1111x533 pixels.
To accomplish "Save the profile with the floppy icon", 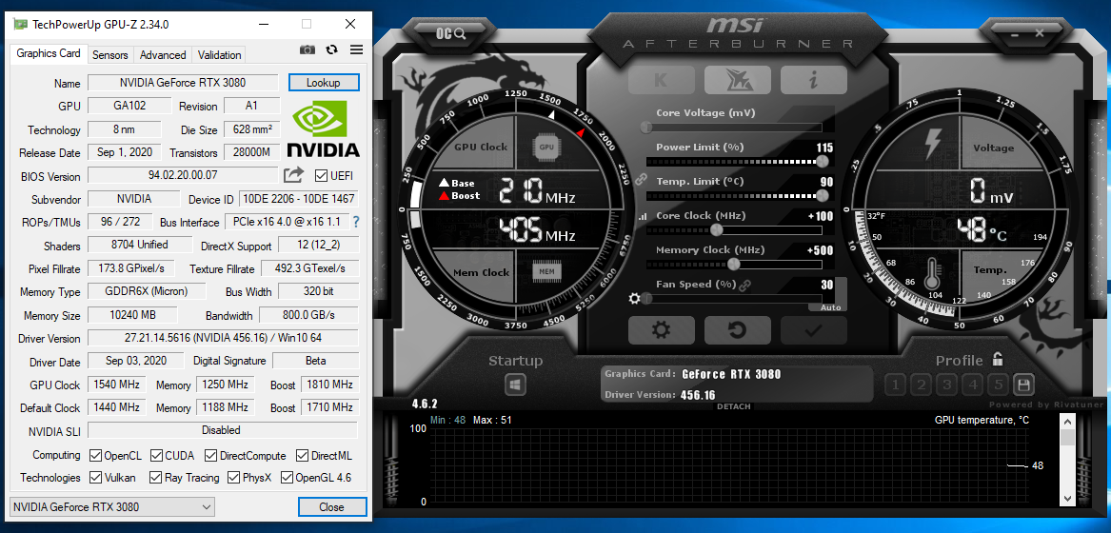I will pyautogui.click(x=1023, y=385).
